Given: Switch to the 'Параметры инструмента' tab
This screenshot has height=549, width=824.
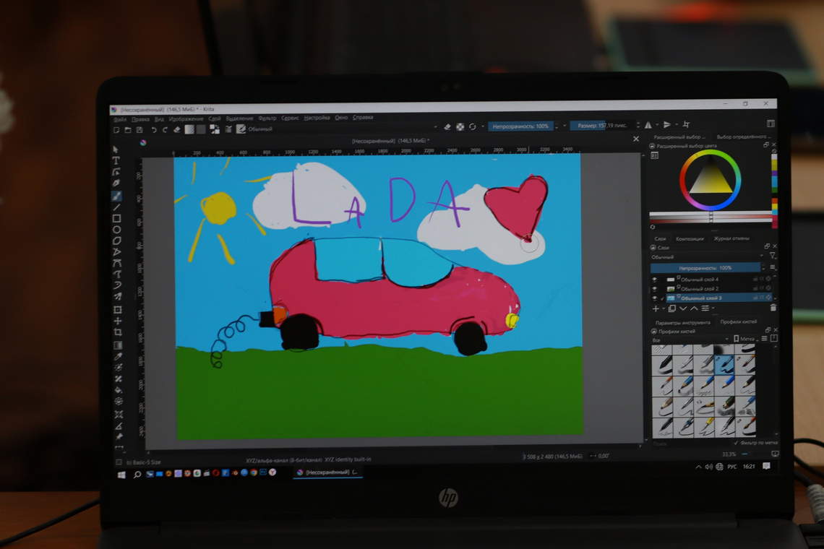Looking at the screenshot, I should (x=682, y=323).
